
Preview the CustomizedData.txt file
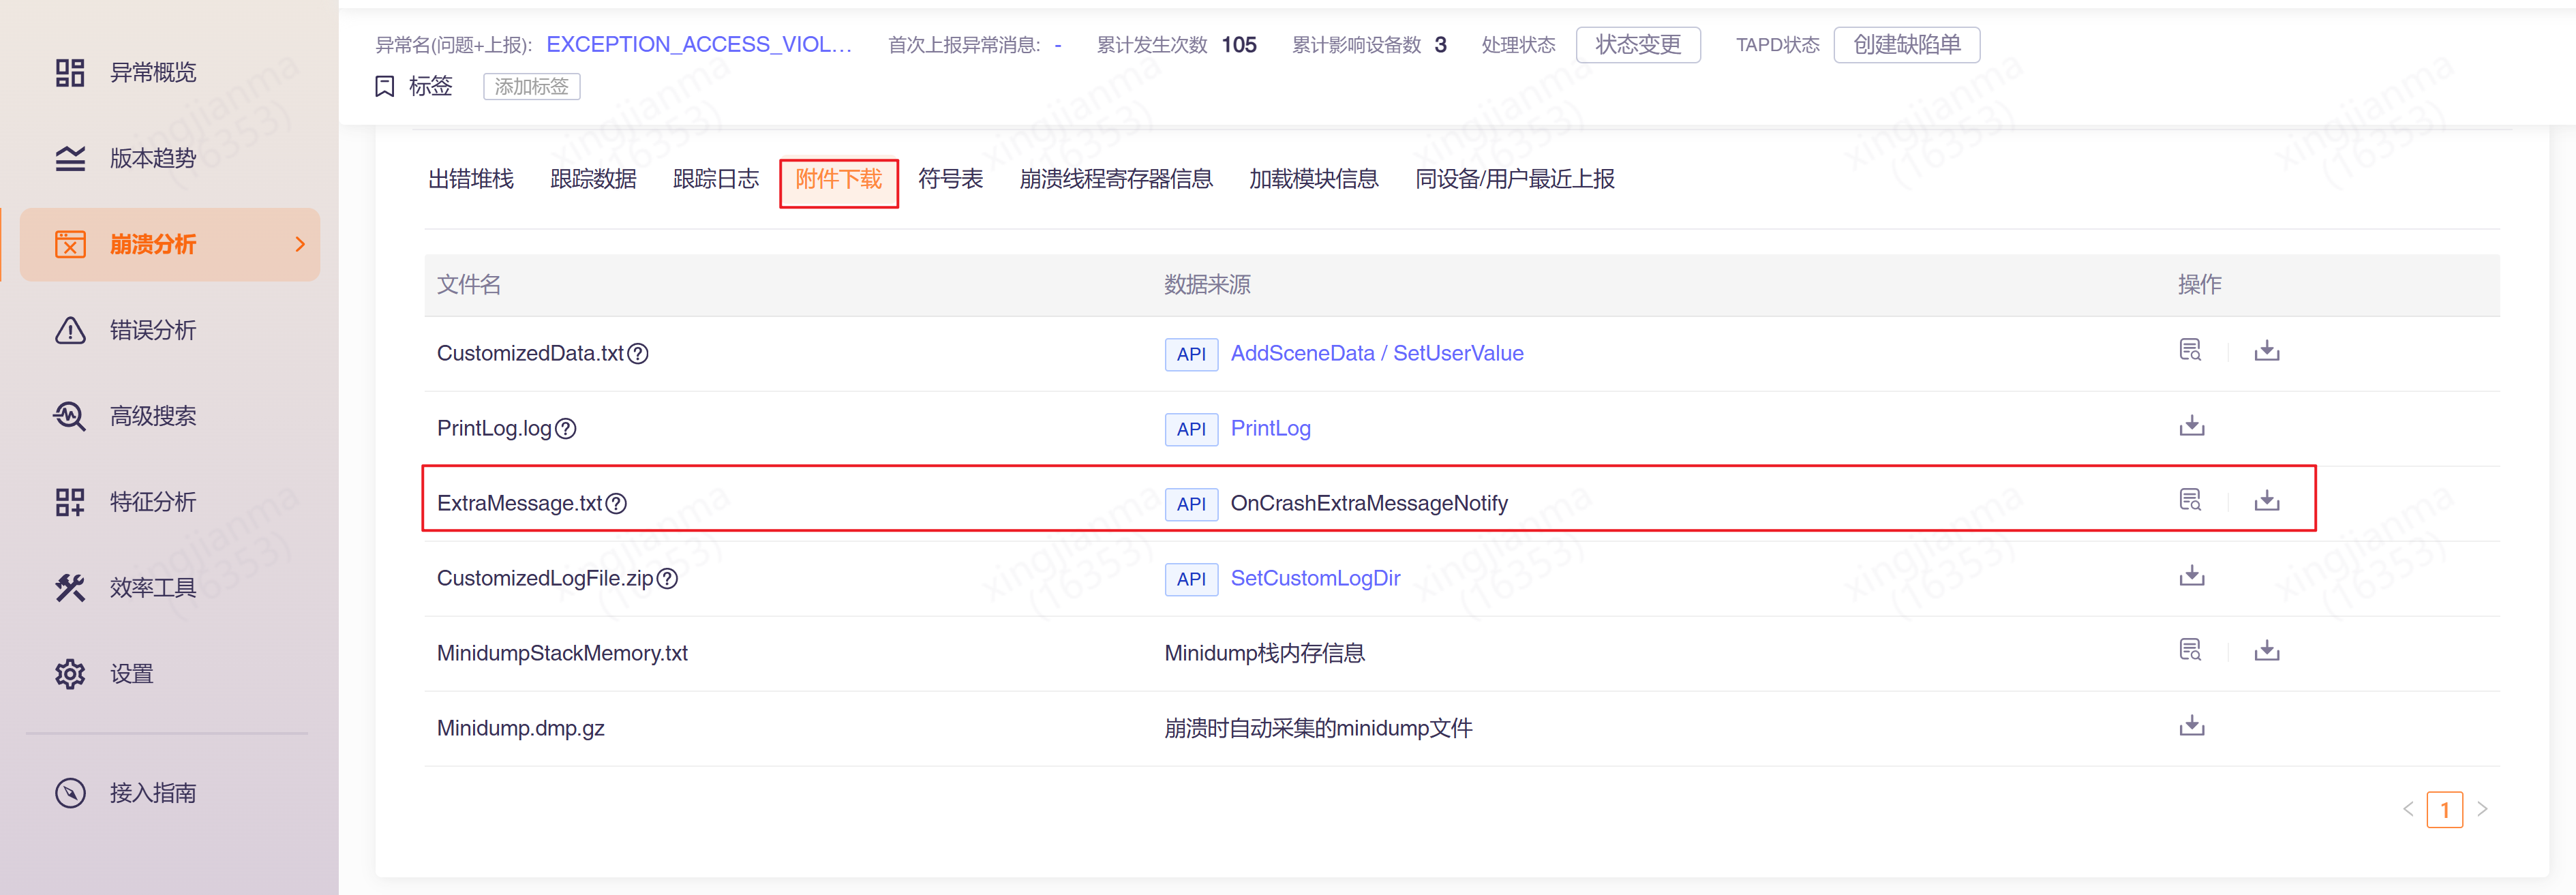pos(2189,351)
